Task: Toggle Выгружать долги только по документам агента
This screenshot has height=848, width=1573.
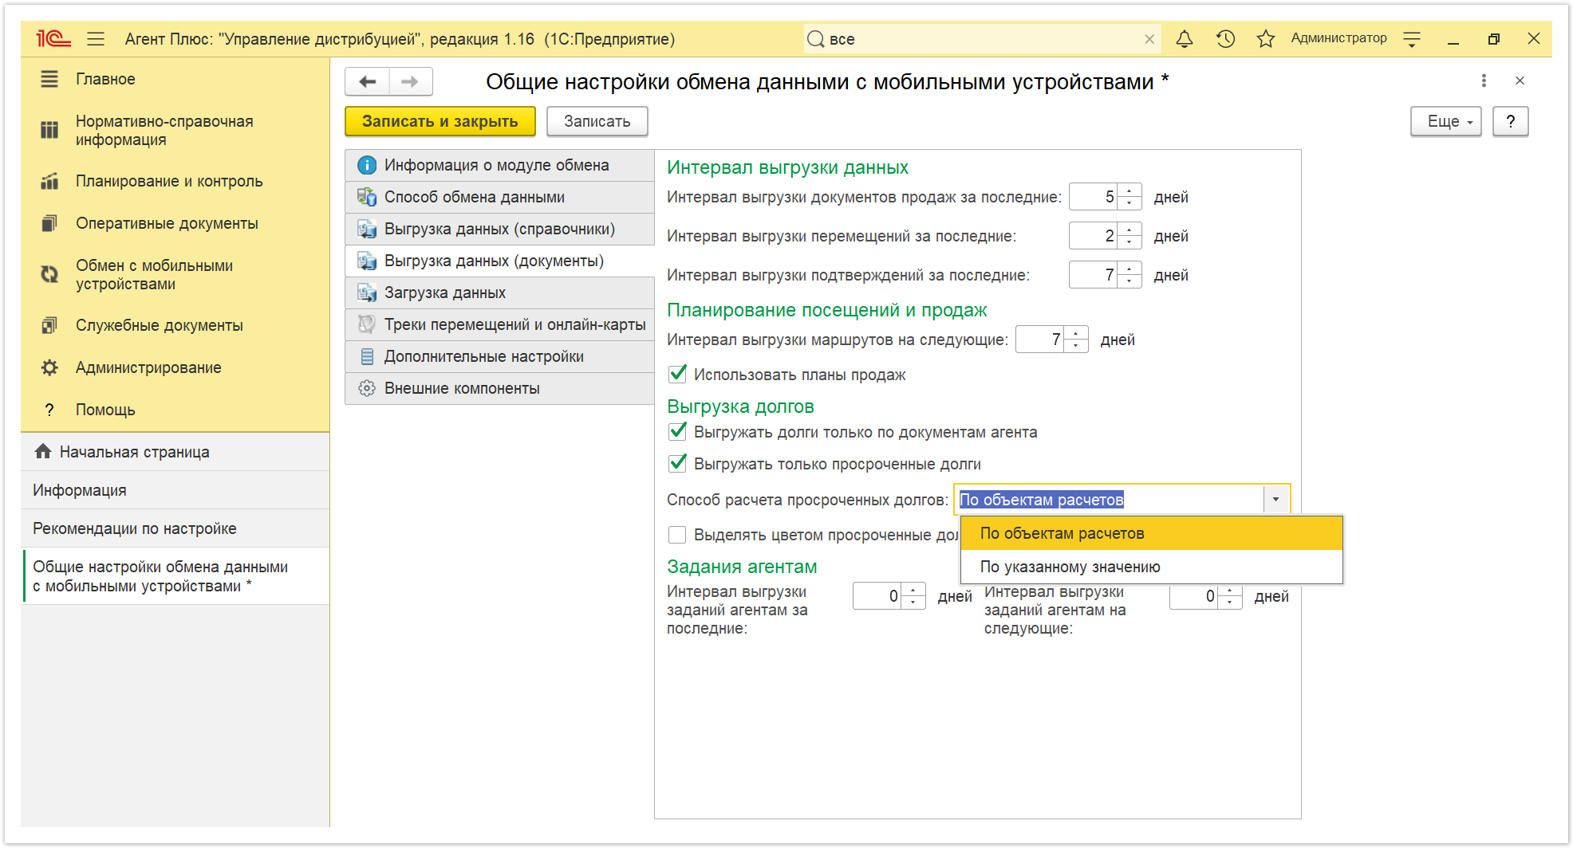Action: pyautogui.click(x=677, y=431)
